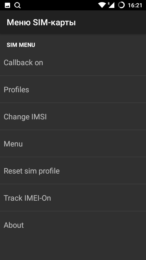
Task: Tap the row containing Profiles text
Action: [x=73, y=90]
